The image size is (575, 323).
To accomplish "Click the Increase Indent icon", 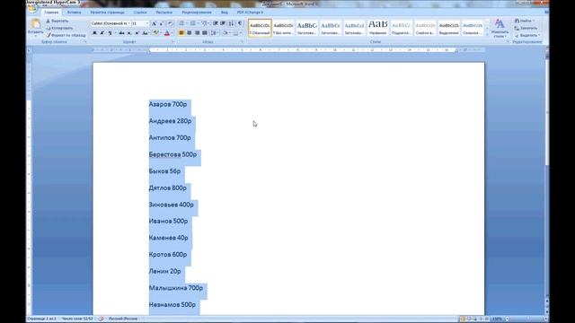I will pos(223,23).
